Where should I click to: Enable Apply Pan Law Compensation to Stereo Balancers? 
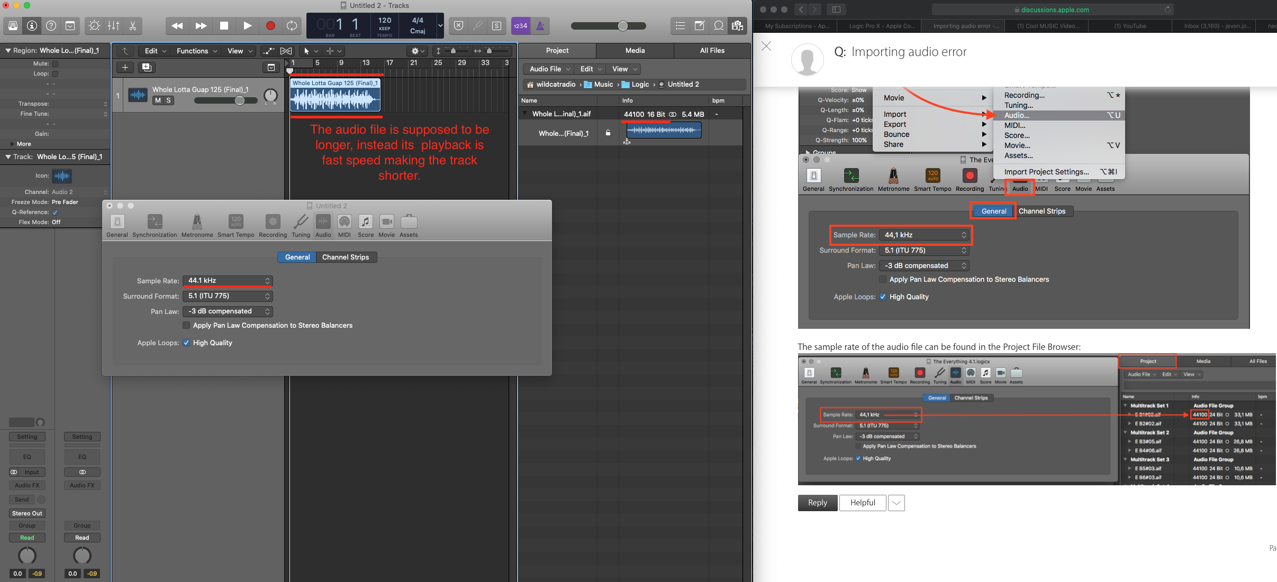(187, 325)
